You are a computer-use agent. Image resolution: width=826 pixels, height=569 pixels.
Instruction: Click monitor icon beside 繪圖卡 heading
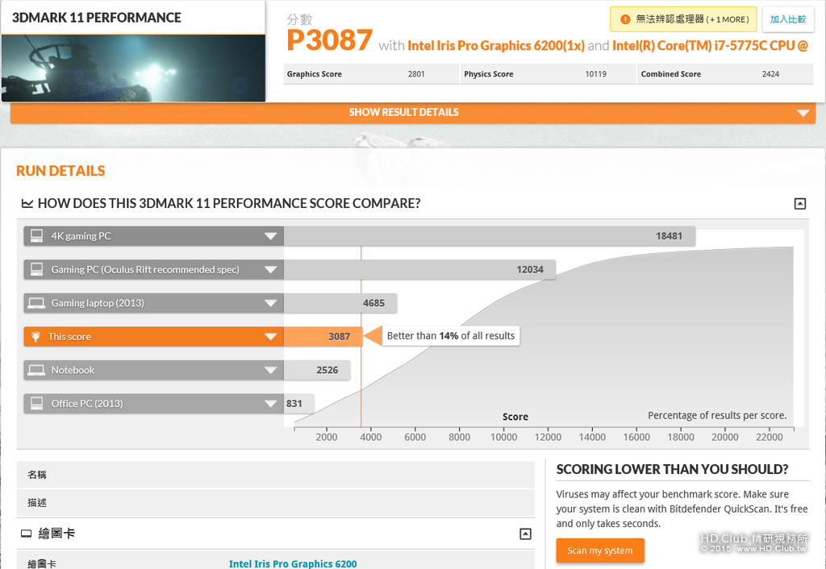click(x=27, y=534)
